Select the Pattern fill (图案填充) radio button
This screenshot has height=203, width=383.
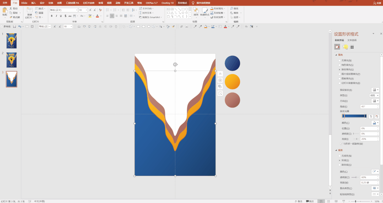pyautogui.click(x=340, y=79)
